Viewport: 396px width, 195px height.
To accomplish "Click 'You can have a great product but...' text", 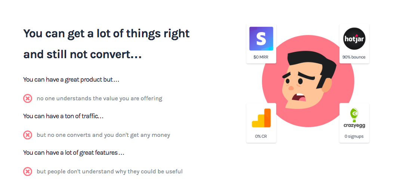I will pyautogui.click(x=71, y=80).
